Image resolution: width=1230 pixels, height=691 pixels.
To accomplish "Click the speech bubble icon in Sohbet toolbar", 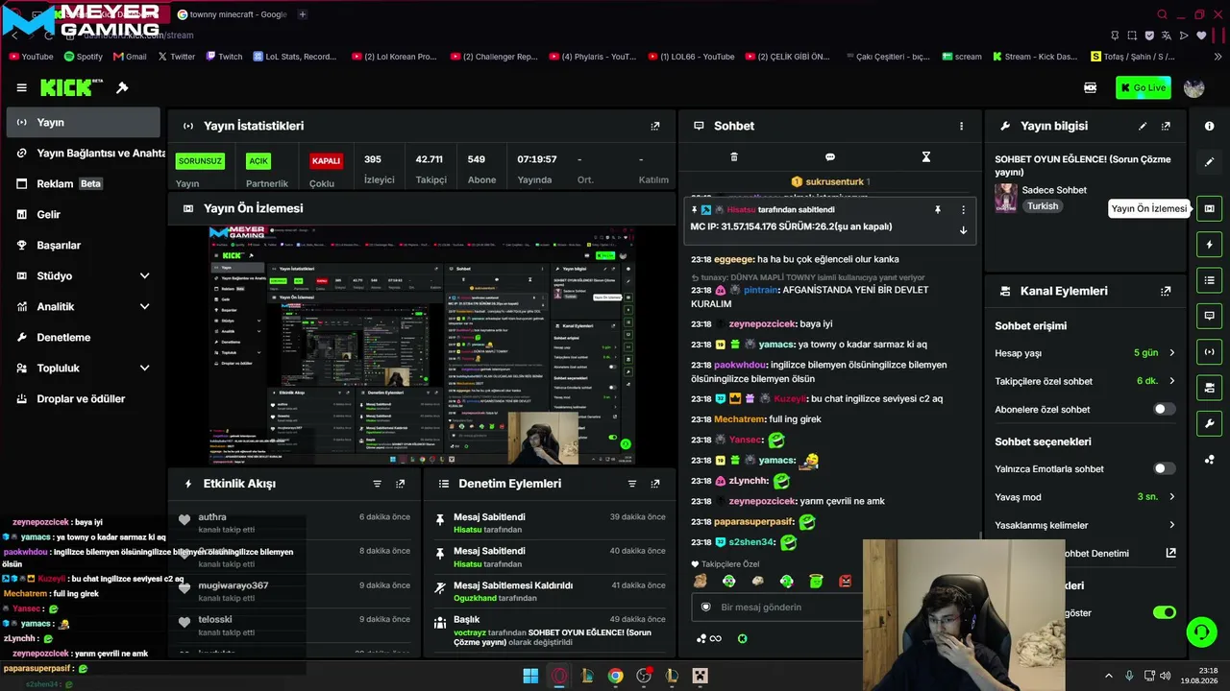I will pyautogui.click(x=830, y=156).
